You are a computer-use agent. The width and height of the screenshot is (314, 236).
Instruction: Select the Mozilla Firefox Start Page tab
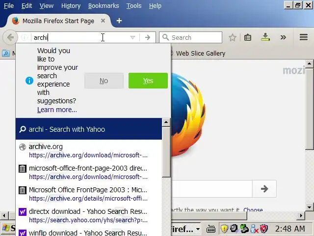(58, 21)
